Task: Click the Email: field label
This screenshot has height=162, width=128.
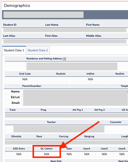Action: [x=16, y=103]
